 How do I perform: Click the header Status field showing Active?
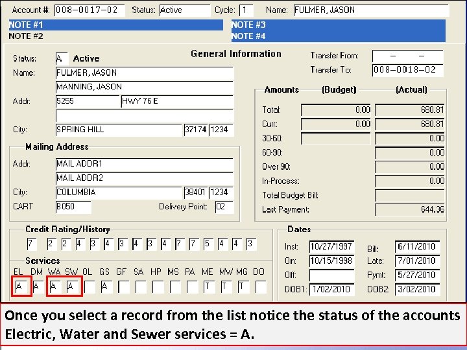click(185, 10)
